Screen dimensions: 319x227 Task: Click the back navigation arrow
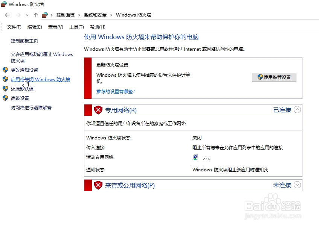[x=7, y=15]
